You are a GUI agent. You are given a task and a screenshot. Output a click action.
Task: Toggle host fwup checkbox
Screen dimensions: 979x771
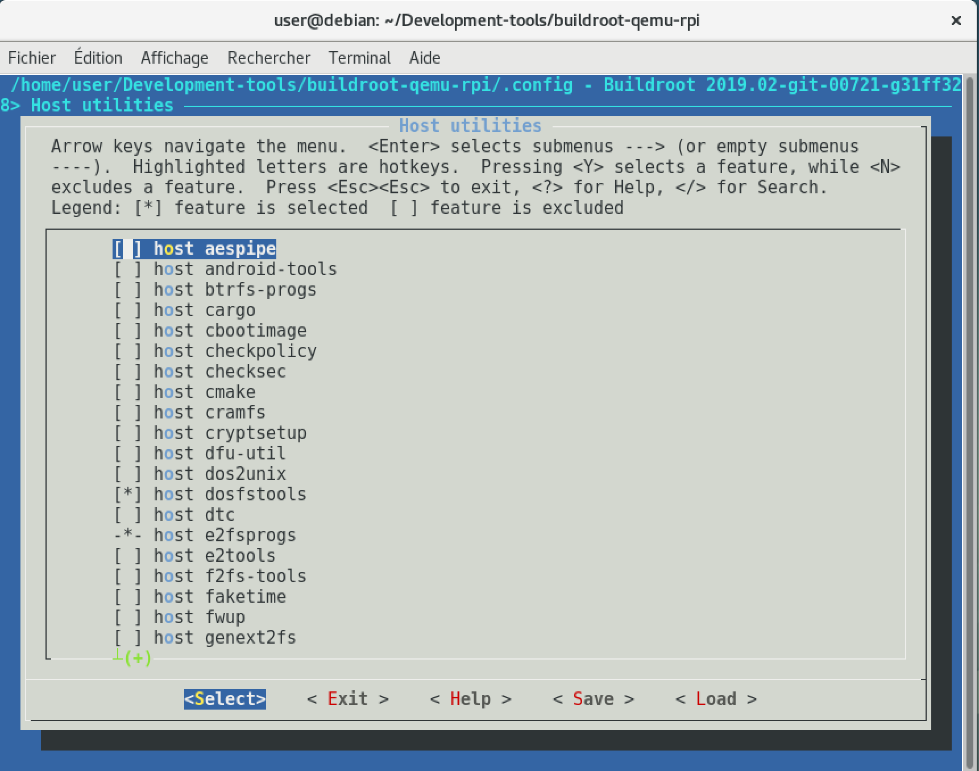click(x=128, y=617)
